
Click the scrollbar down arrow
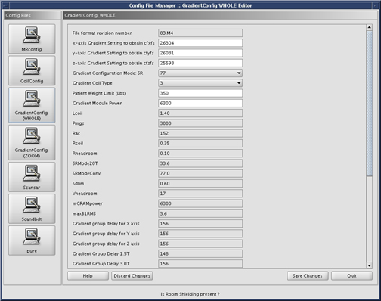coord(369,265)
